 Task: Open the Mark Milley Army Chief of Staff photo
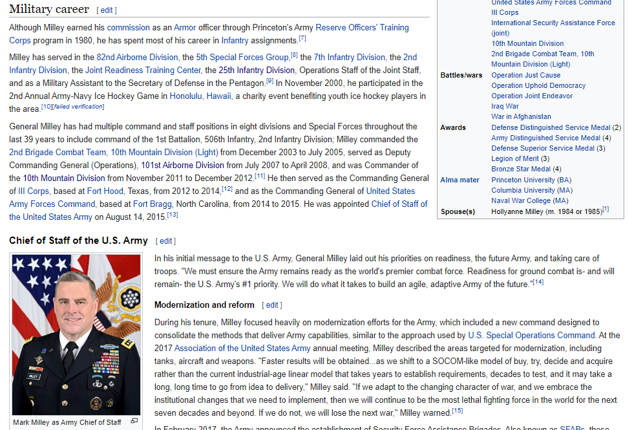point(76,334)
